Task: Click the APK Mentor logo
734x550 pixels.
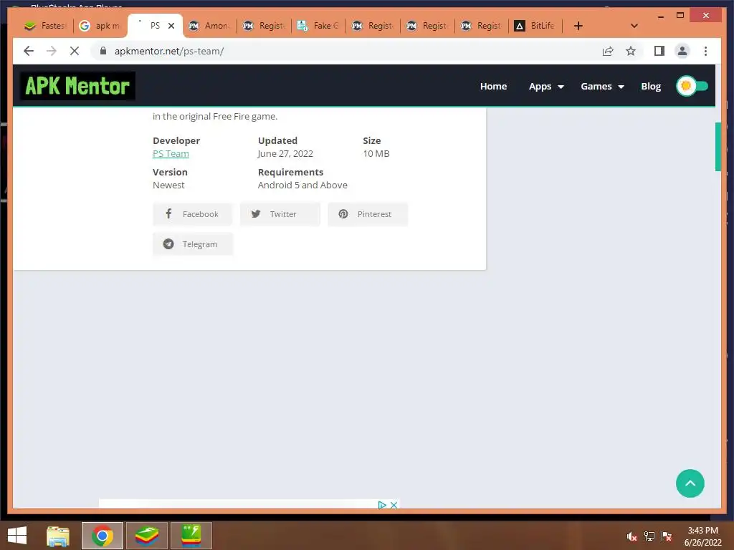Action: tap(77, 86)
